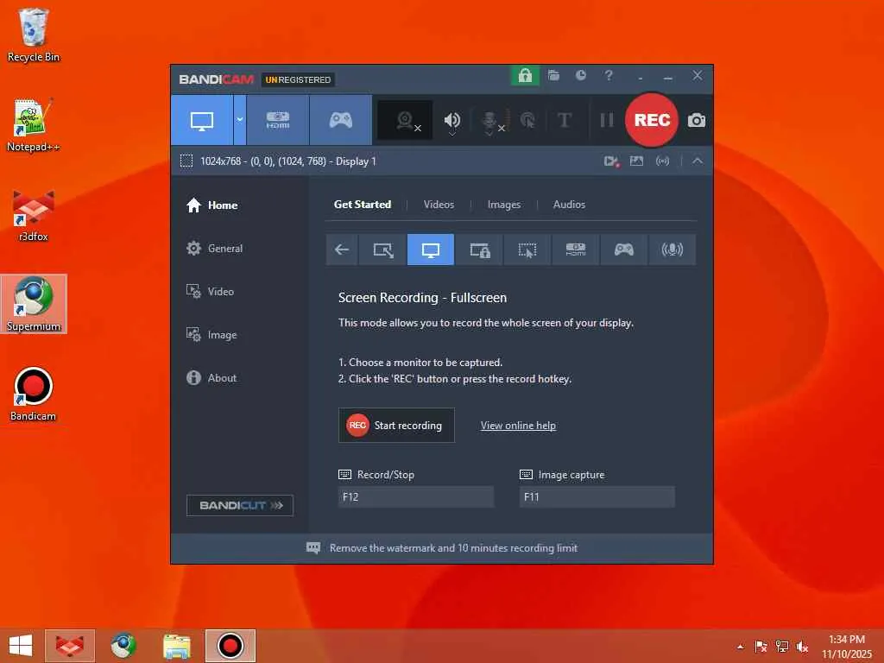Select game mode icon in Get Started row
Viewport: 884px width, 663px height.
tap(623, 249)
